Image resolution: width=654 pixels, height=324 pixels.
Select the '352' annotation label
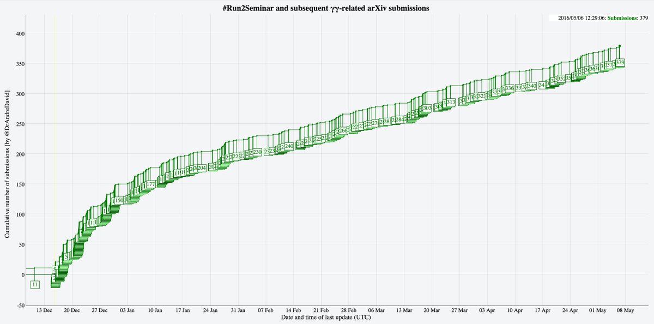point(561,79)
